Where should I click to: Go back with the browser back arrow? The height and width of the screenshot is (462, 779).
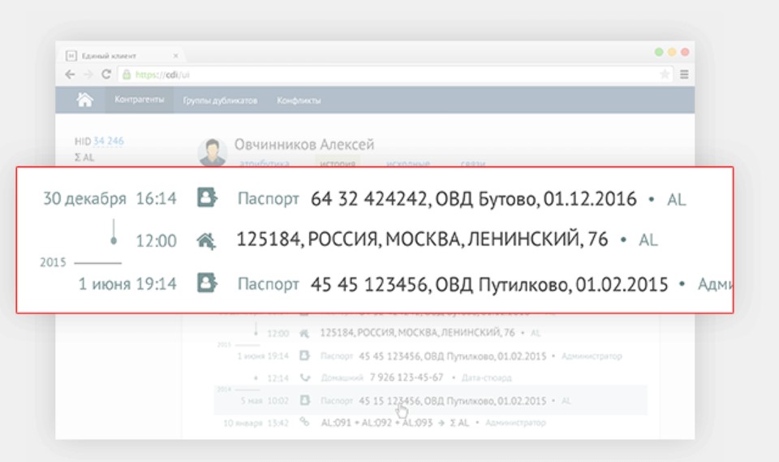(70, 75)
